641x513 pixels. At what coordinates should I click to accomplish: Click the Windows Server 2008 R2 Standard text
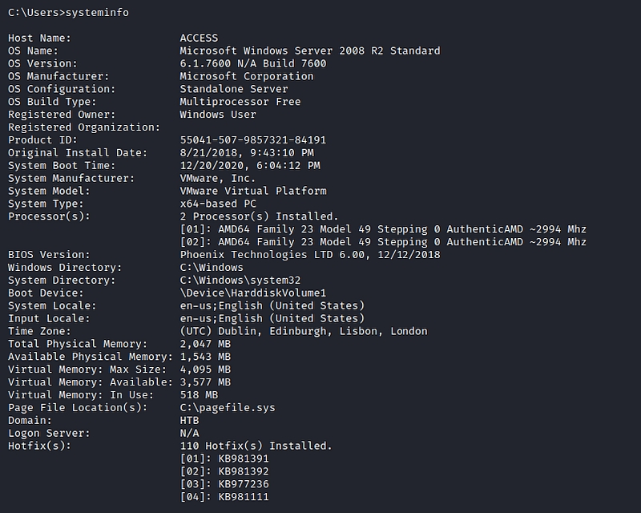pyautogui.click(x=309, y=50)
